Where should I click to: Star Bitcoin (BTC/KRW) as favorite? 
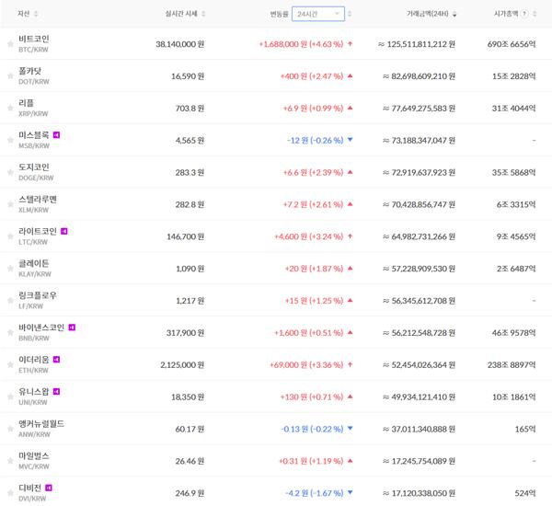[10, 43]
